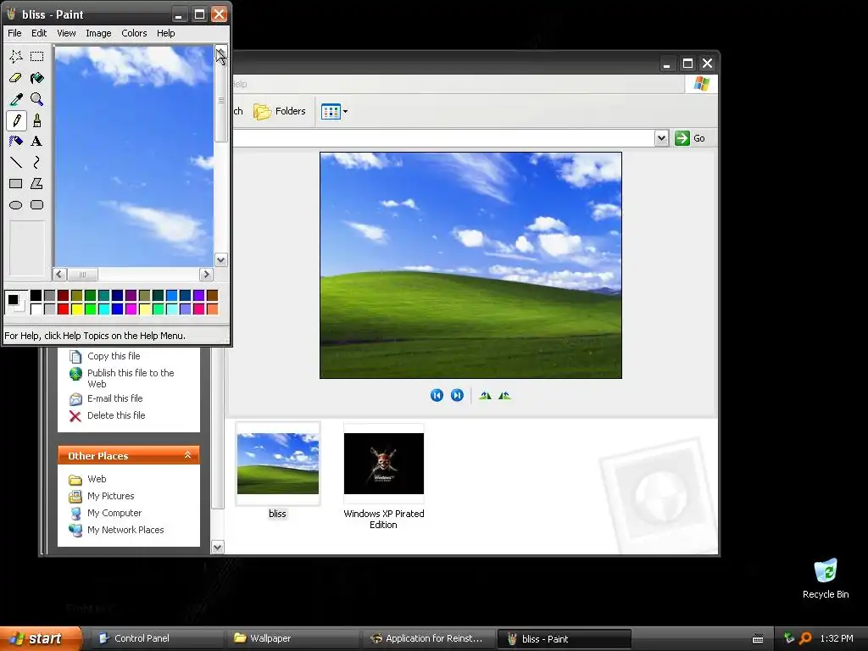Switch to Control Panel in the taskbar
The height and width of the screenshot is (651, 868).
coord(155,638)
